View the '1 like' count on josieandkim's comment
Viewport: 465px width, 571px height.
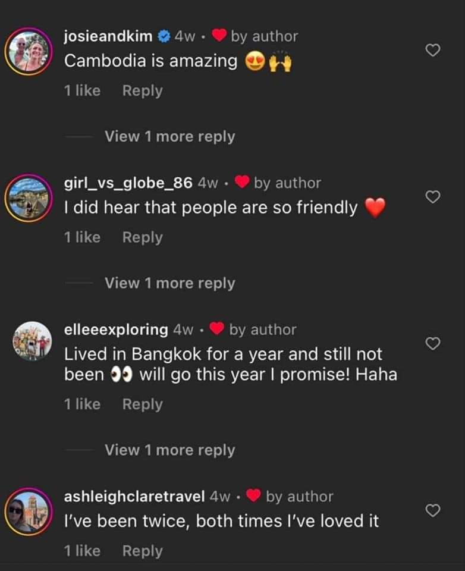coord(82,91)
